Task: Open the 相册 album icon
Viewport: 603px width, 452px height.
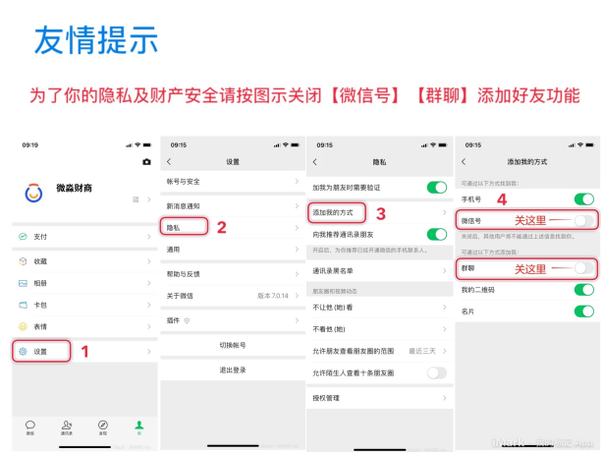Action: coord(23,283)
